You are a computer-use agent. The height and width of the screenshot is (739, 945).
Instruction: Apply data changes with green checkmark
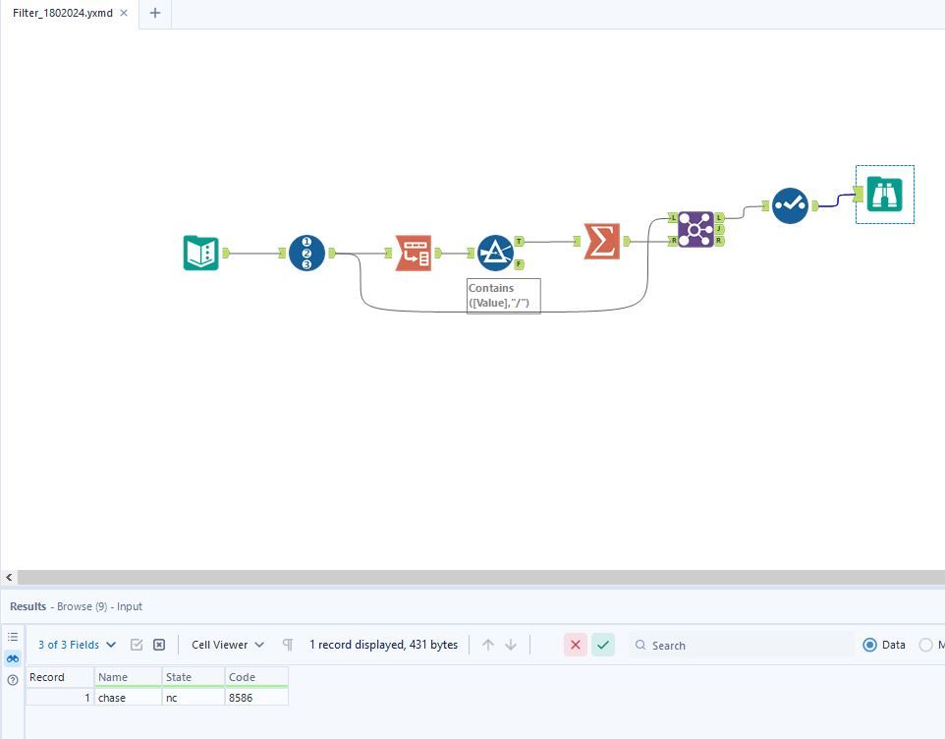point(603,645)
